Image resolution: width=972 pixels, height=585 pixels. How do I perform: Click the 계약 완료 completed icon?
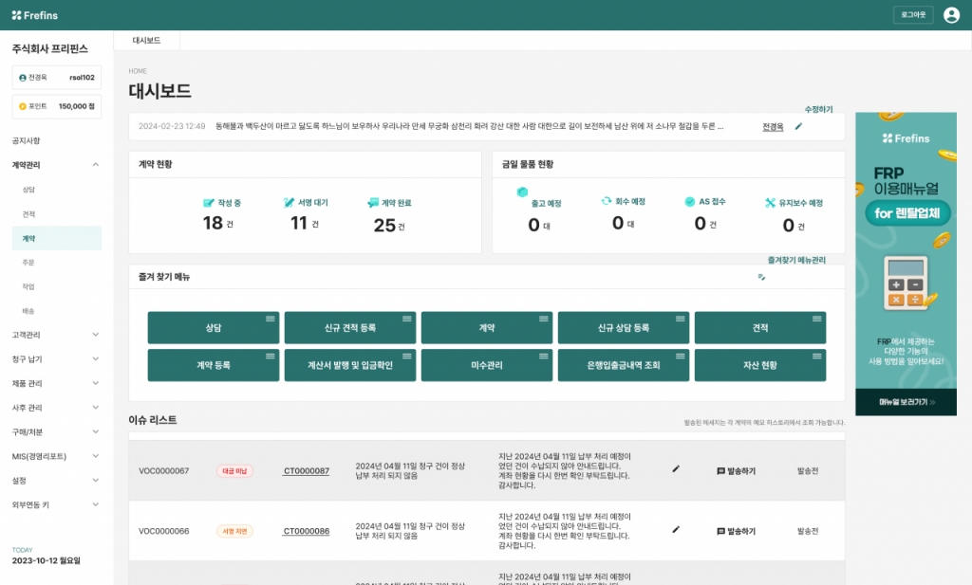pos(373,203)
